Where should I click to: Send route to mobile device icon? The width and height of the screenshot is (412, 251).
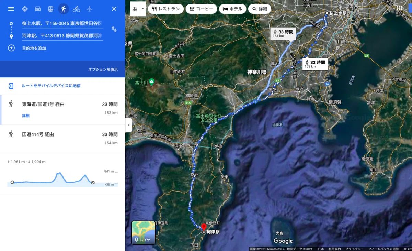click(11, 86)
